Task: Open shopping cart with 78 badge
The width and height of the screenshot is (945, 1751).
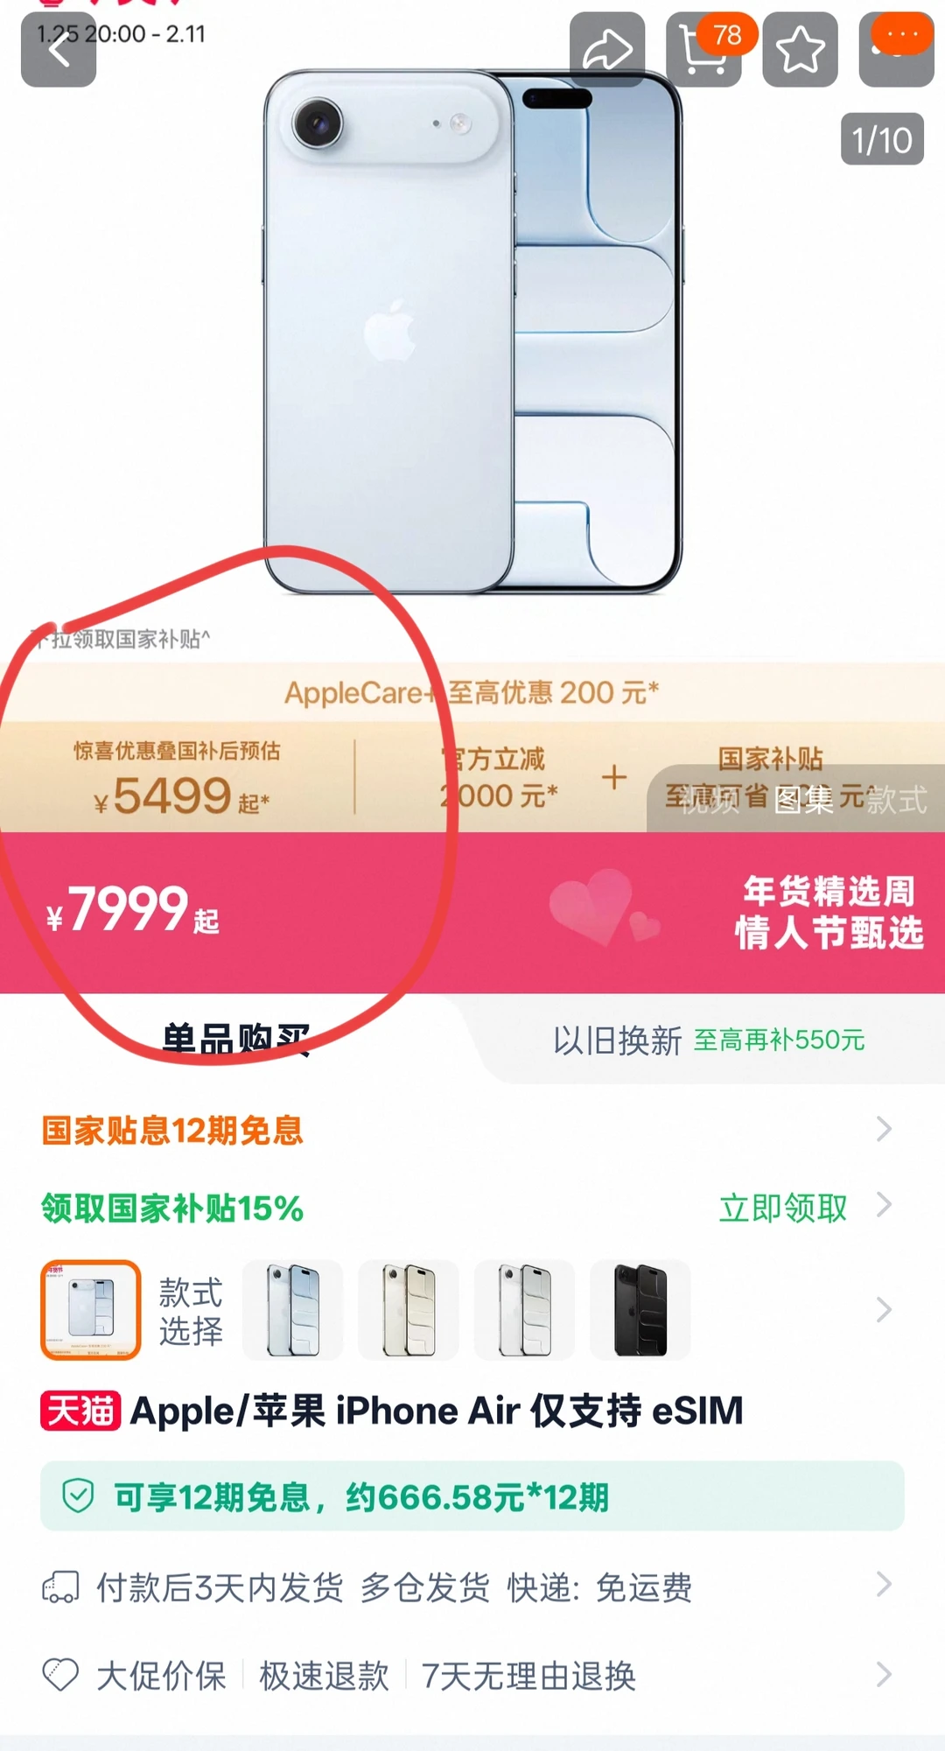Action: [x=704, y=50]
